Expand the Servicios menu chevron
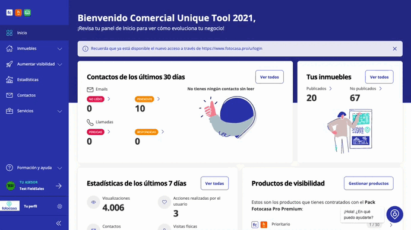 [60, 111]
